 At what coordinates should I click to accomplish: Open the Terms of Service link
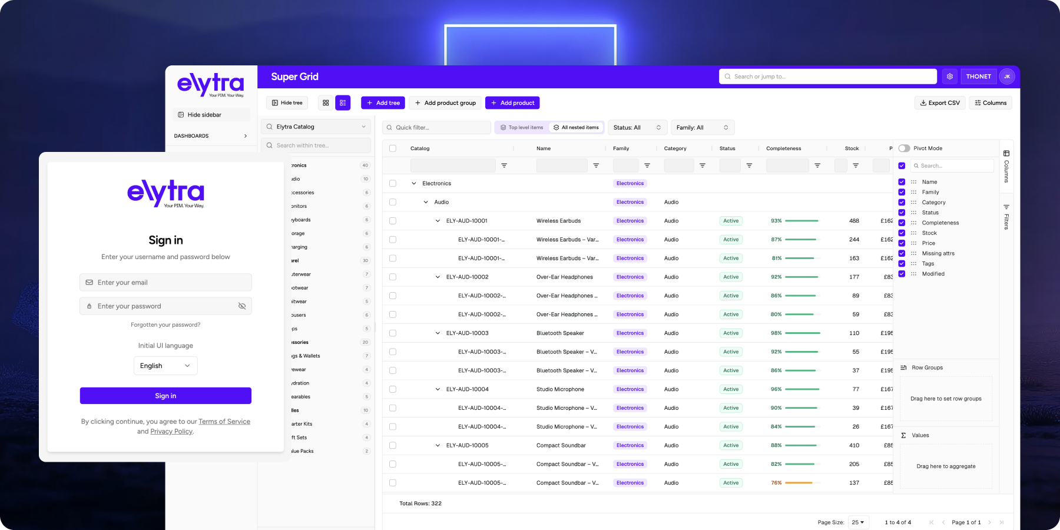(224, 422)
